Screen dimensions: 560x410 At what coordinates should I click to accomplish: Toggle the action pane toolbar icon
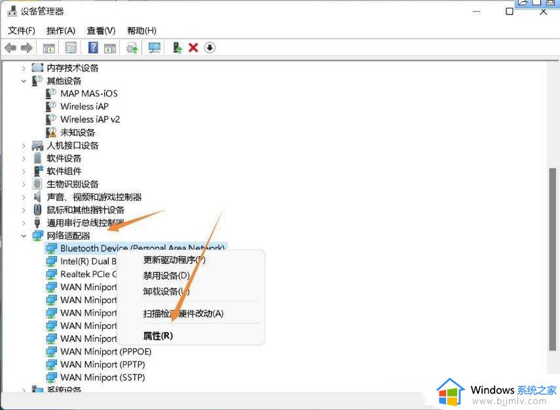pyautogui.click(x=110, y=48)
